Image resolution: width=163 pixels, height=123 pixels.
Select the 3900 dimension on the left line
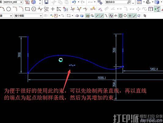click(20, 55)
